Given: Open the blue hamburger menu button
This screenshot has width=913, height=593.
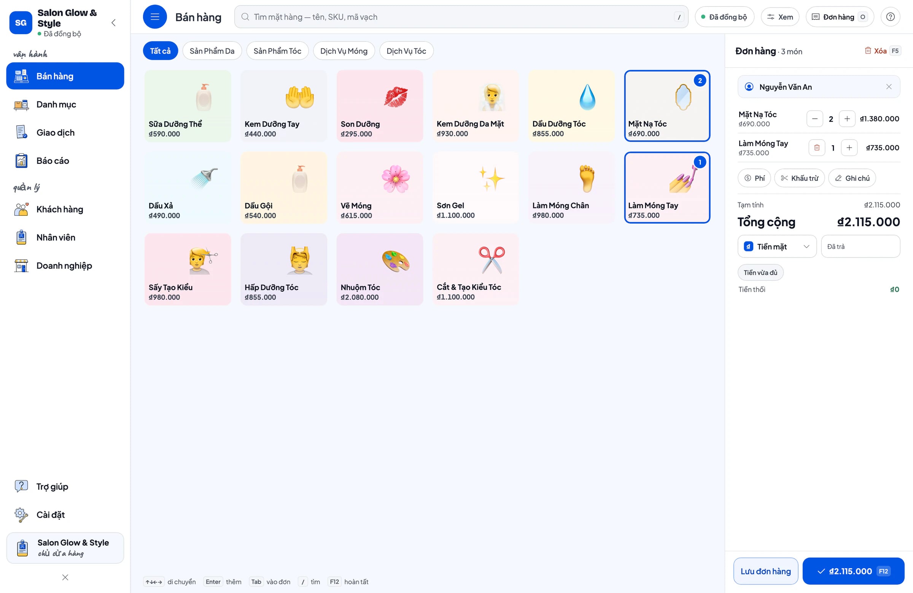Looking at the screenshot, I should click(x=154, y=17).
